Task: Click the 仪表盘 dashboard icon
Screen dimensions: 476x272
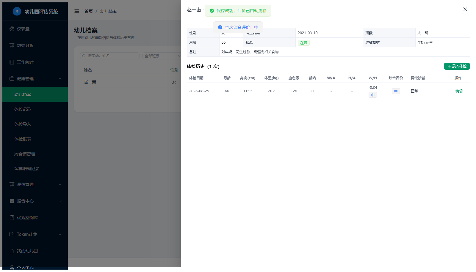Action: [x=12, y=29]
